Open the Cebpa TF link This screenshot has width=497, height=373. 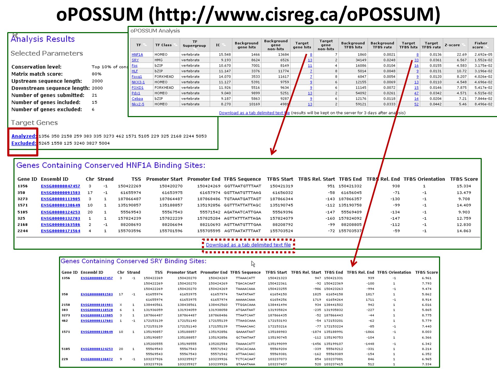137,99
